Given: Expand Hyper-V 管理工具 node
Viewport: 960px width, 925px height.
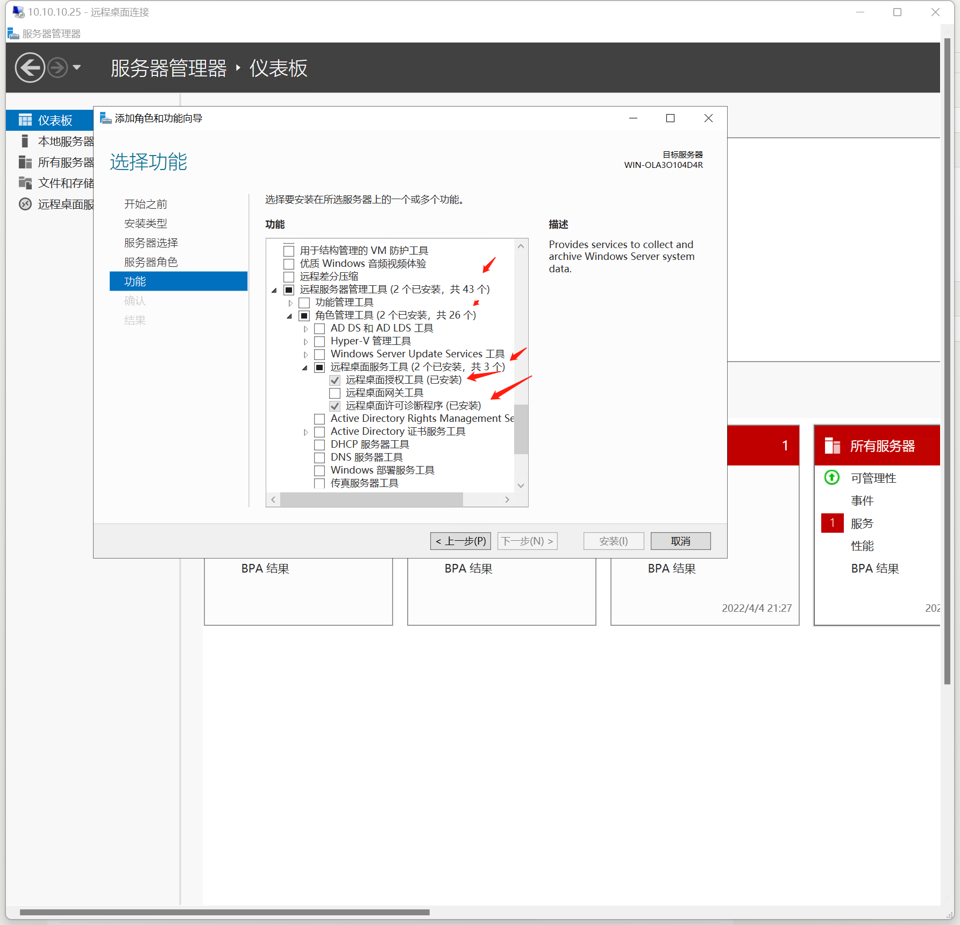Looking at the screenshot, I should pos(305,342).
